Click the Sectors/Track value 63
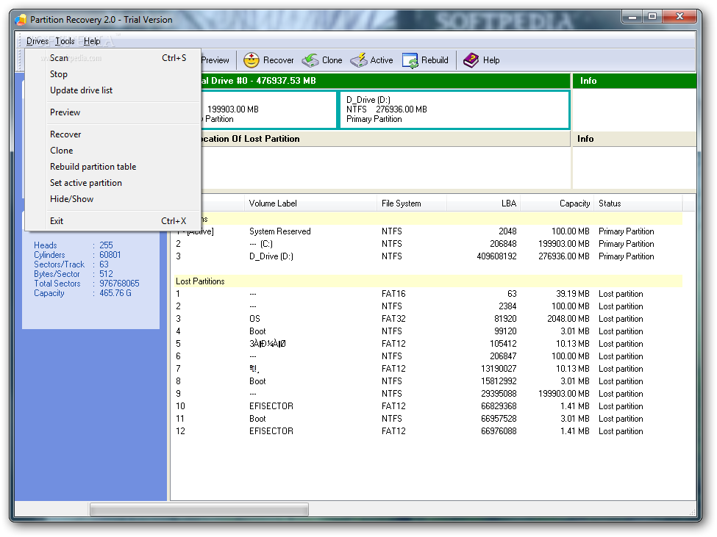 pos(104,264)
